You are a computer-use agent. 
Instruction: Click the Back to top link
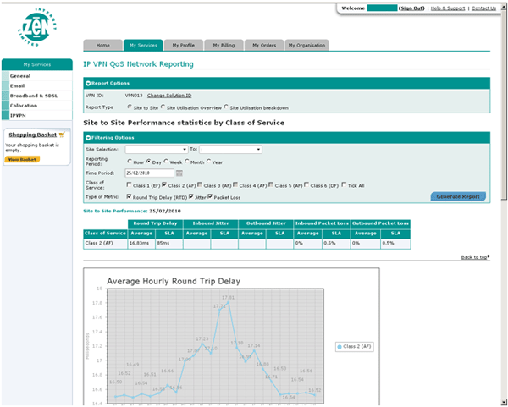474,257
